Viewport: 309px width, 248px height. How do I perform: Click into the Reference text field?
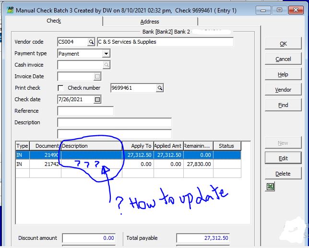(x=85, y=111)
